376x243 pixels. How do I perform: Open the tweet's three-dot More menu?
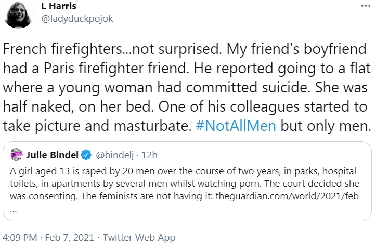click(366, 5)
